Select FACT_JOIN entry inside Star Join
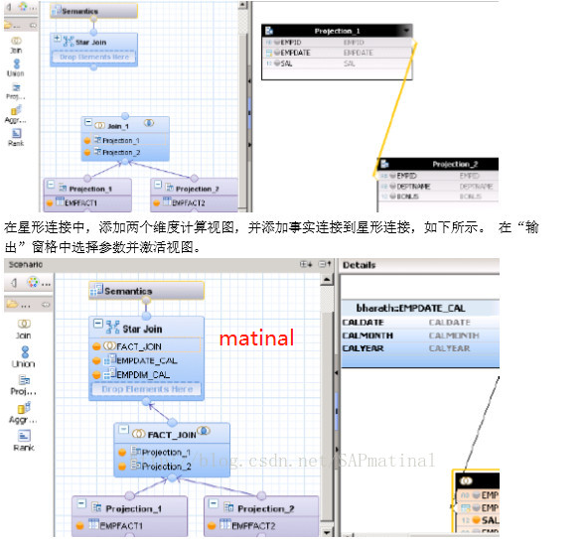 (146, 346)
